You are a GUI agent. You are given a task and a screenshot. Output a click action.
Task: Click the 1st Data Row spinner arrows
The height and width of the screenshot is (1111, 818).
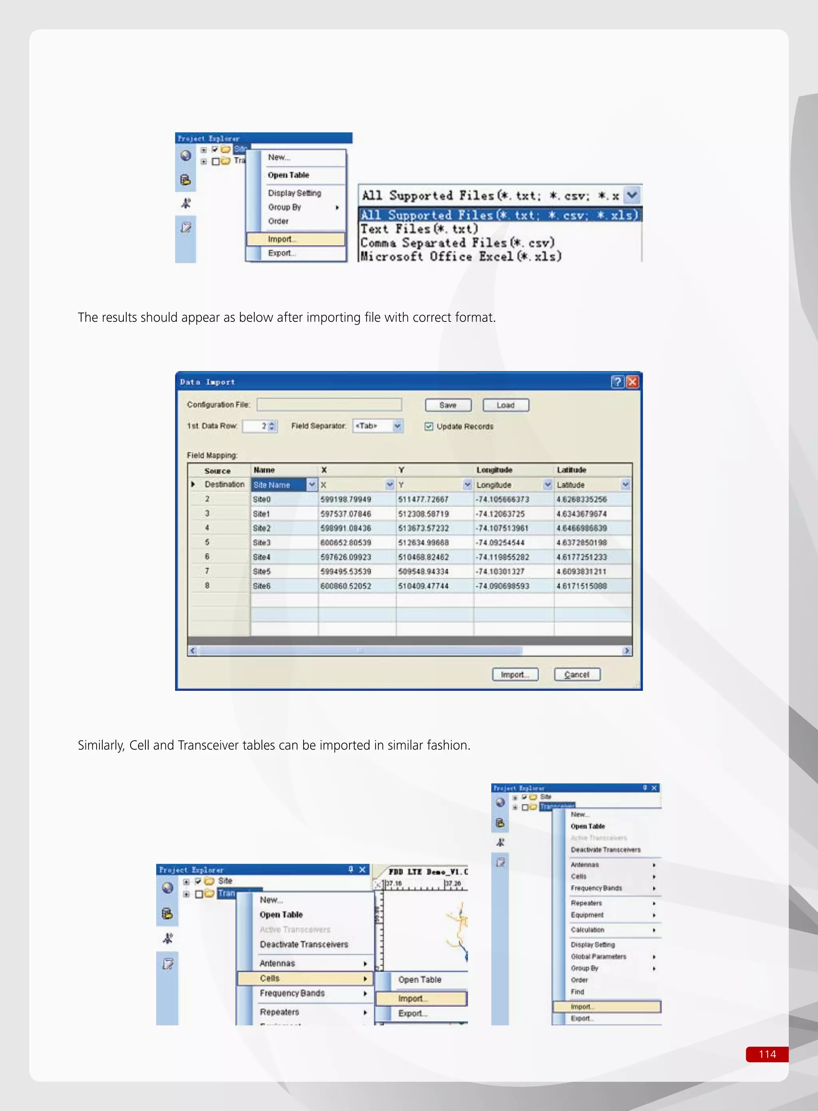[271, 426]
